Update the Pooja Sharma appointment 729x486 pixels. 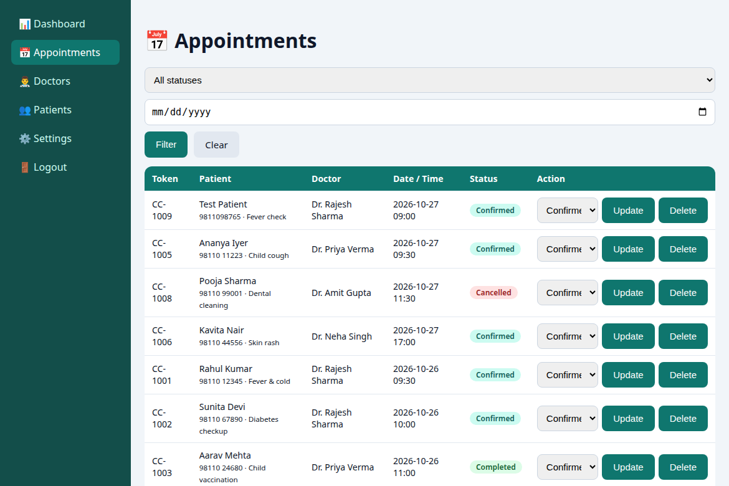(x=628, y=292)
